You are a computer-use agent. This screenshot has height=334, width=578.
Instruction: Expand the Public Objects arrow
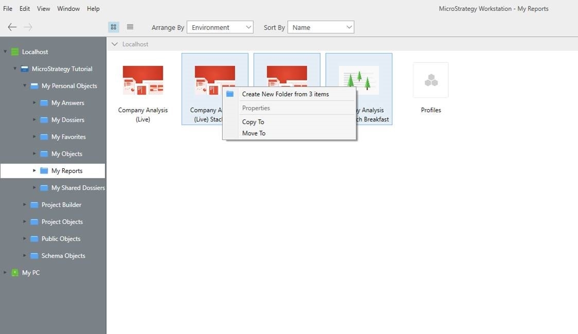click(x=25, y=238)
